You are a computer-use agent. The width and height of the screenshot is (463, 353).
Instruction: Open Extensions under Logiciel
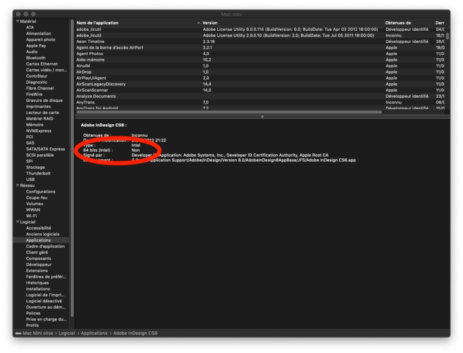[x=37, y=270]
